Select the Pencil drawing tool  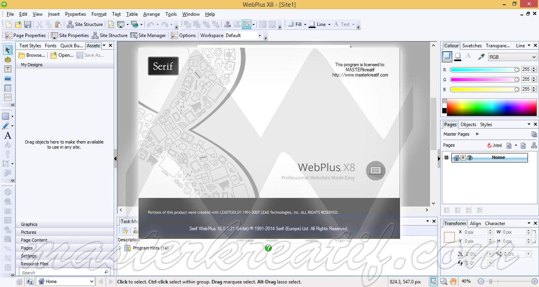[6, 126]
